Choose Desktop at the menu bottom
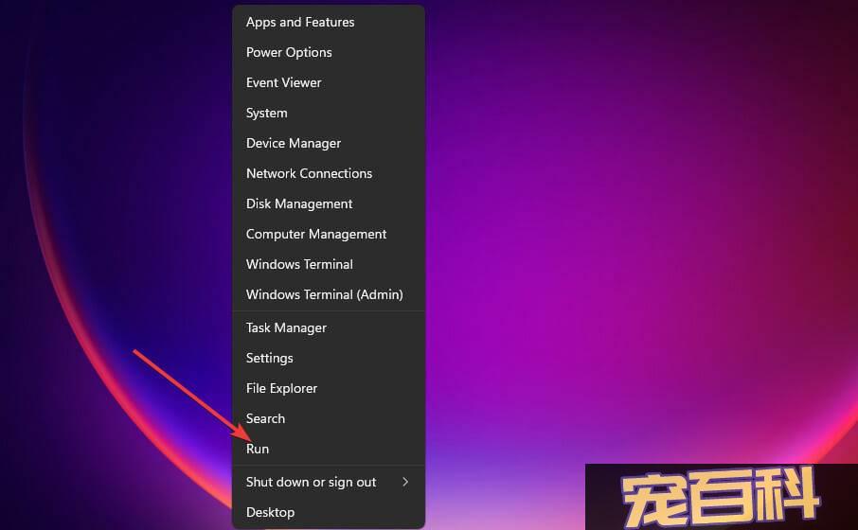Viewport: 858px width, 530px height. 329,513
